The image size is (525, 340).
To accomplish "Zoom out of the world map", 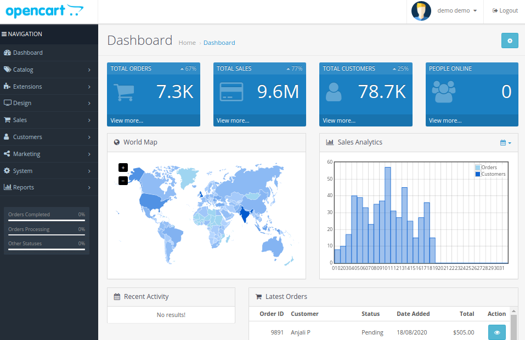I will [123, 180].
